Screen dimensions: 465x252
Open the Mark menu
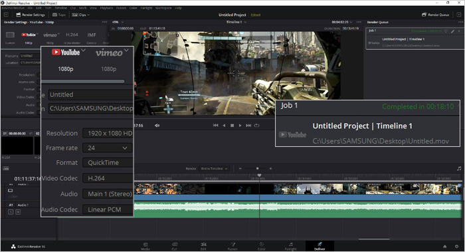tap(83, 8)
